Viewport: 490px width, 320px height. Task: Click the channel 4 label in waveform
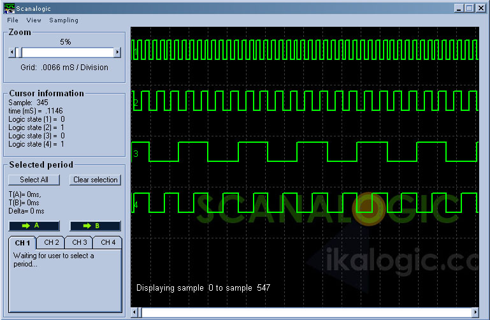tap(136, 205)
